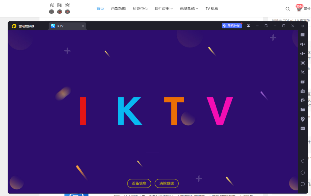Click the pink letter V in the KTV logo
The height and width of the screenshot is (196, 311).
coord(220,111)
